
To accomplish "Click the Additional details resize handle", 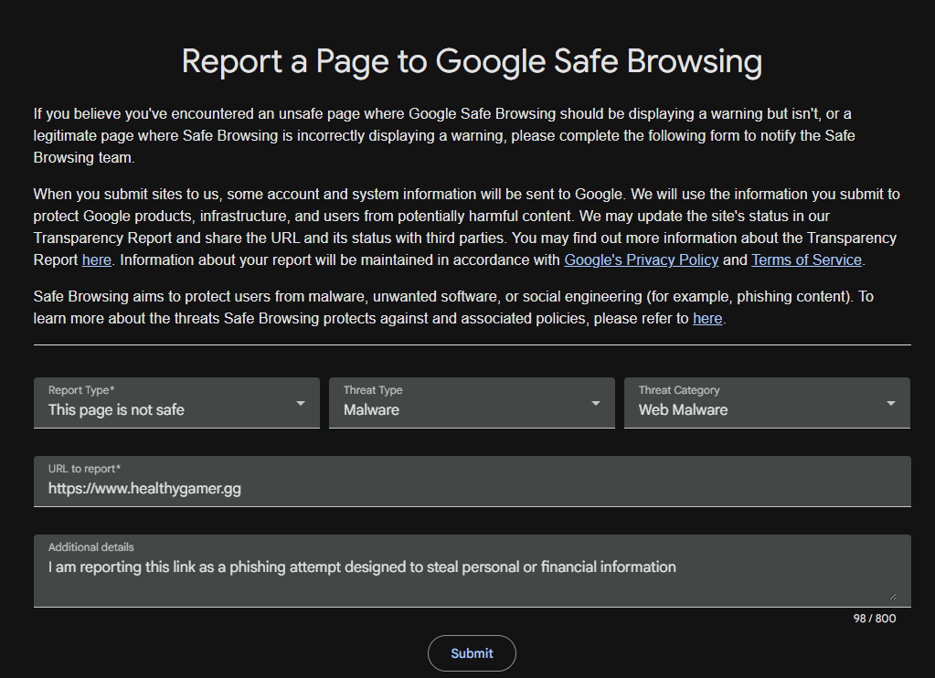I will click(892, 597).
